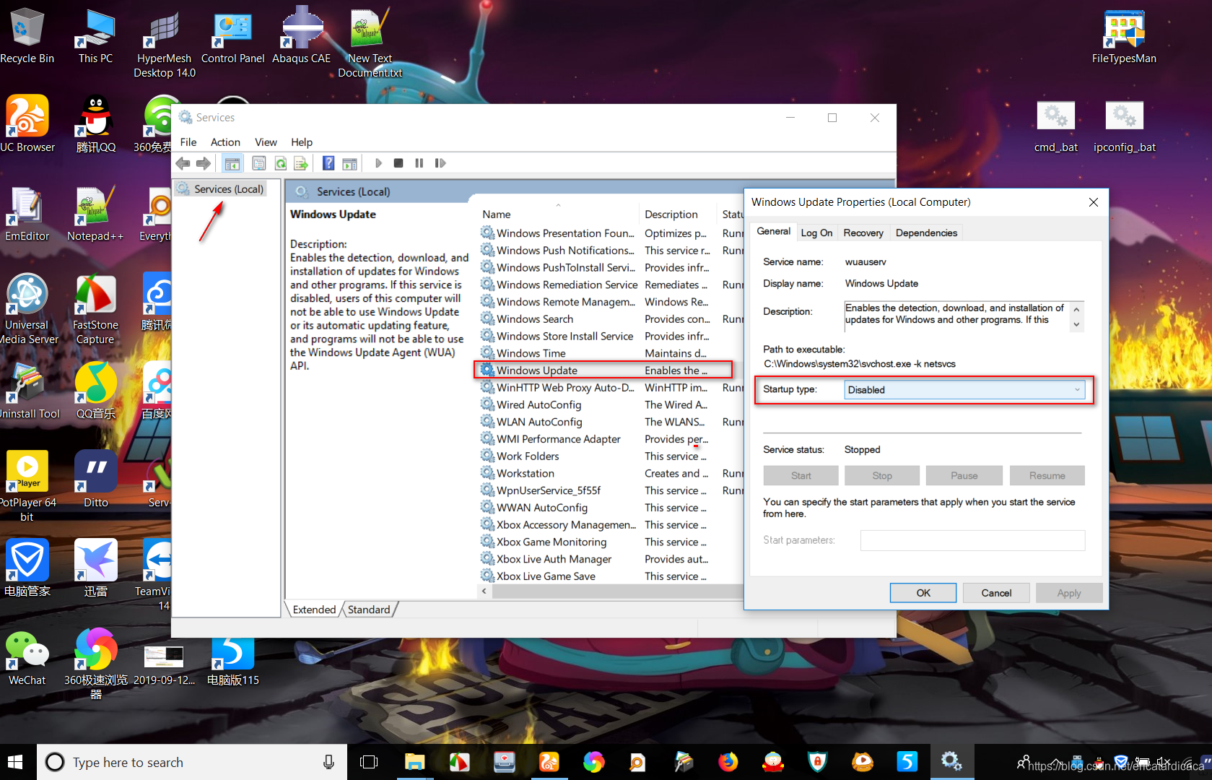Click the taskbar search box
The width and height of the screenshot is (1212, 780).
point(192,762)
